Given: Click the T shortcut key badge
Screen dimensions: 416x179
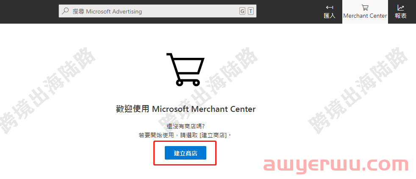Looking at the screenshot, I should pyautogui.click(x=251, y=11).
